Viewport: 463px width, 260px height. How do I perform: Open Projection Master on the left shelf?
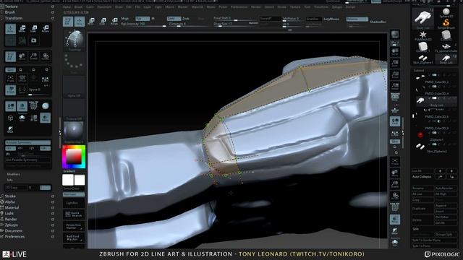pos(74,226)
